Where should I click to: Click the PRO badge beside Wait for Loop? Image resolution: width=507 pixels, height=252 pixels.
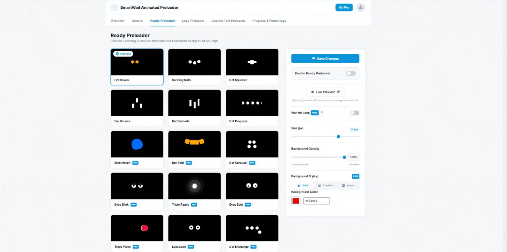click(x=315, y=113)
